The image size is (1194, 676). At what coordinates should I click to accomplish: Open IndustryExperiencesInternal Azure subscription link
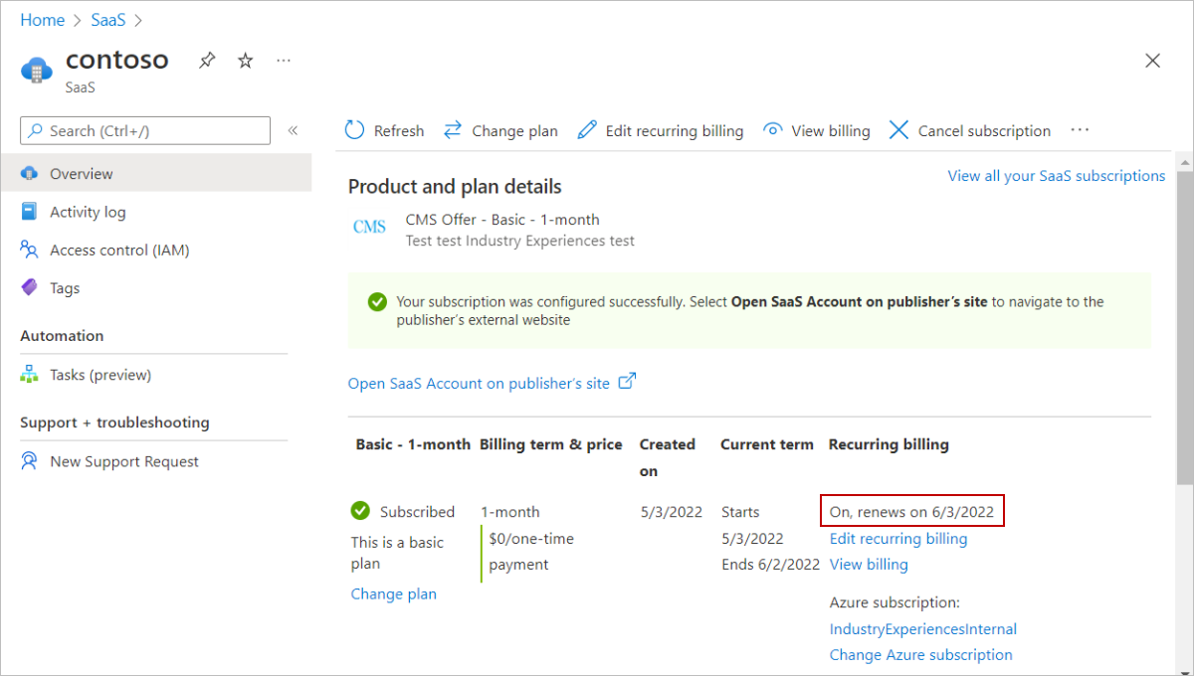(x=923, y=629)
